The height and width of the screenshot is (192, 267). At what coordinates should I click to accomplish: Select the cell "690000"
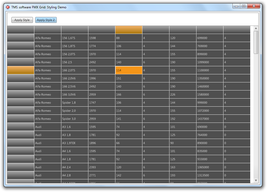pos(210,127)
